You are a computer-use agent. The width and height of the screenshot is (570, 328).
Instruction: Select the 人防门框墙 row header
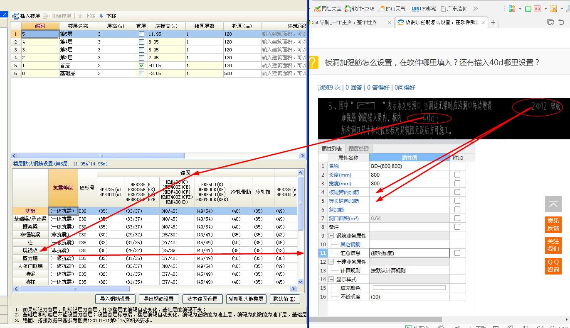pos(30,266)
